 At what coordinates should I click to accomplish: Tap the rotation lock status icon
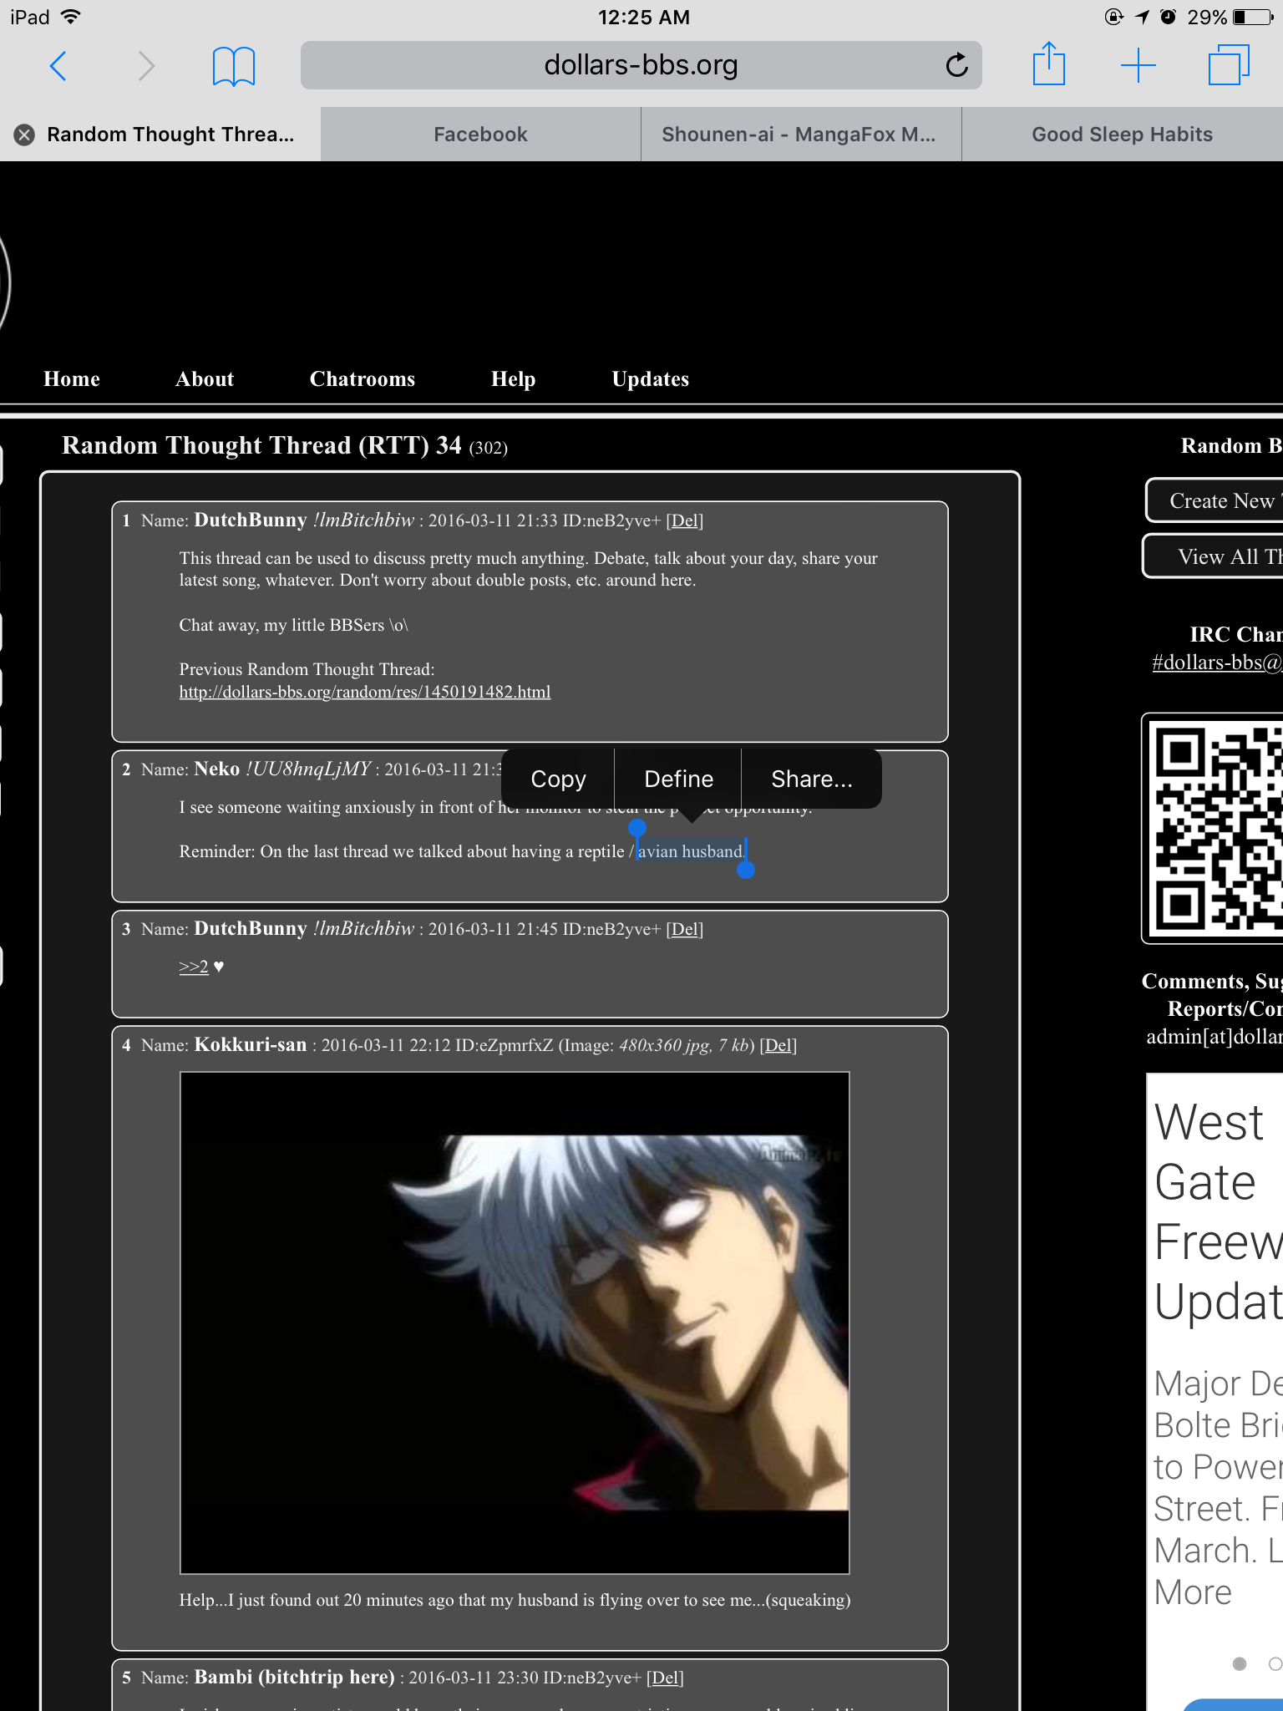pos(1114,17)
